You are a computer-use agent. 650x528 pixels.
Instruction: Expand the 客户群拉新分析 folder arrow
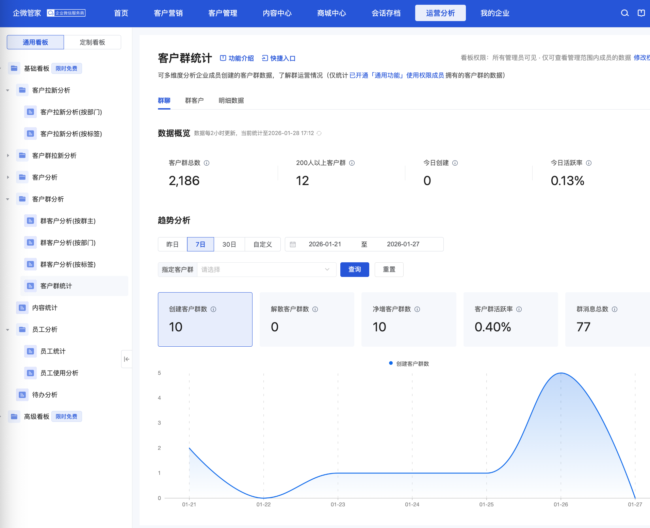point(7,156)
